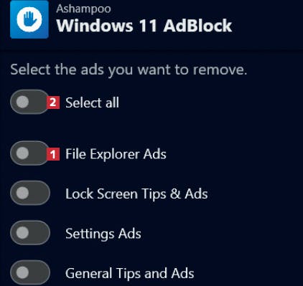The image size is (303, 286).
Task: Click the "Windows 11 AdBlock" title
Action: [x=144, y=26]
